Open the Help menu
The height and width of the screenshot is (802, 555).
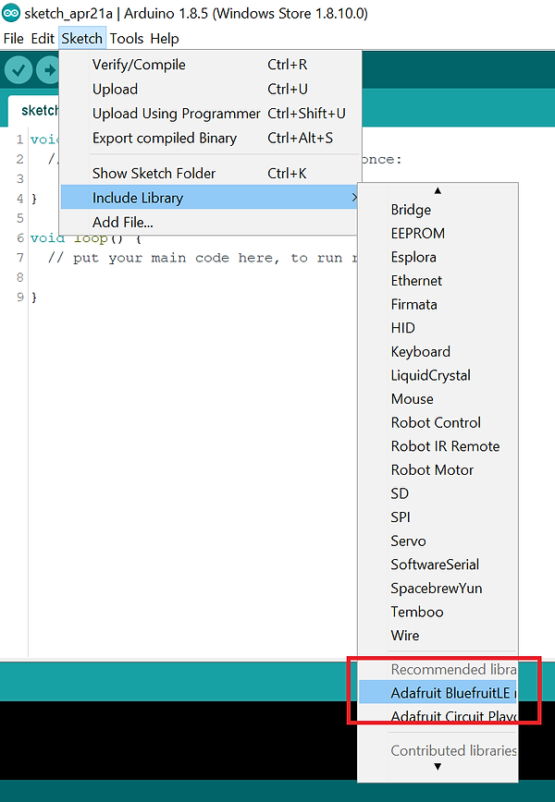(165, 39)
